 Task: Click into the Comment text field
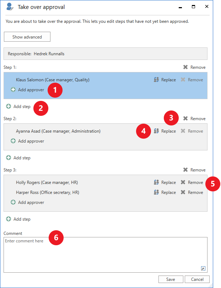(x=106, y=255)
